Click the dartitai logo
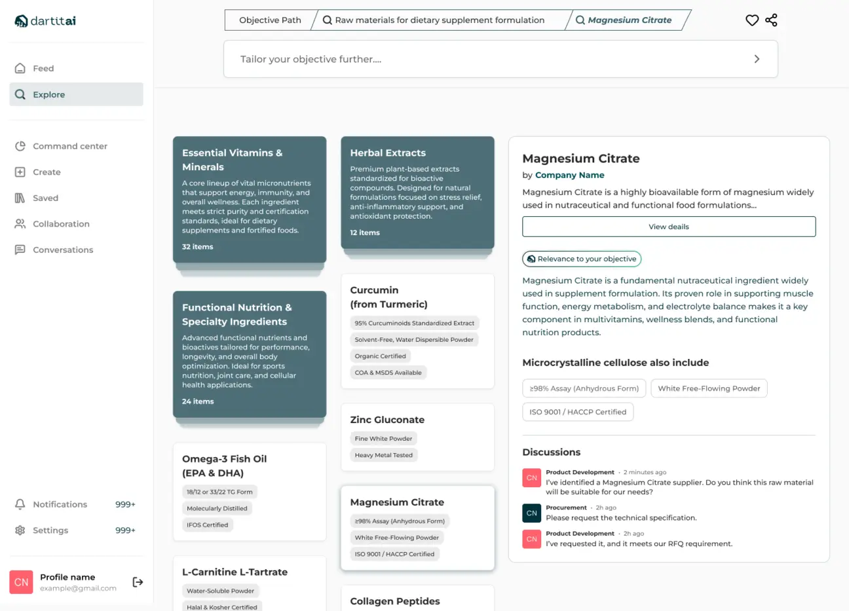 (x=45, y=21)
